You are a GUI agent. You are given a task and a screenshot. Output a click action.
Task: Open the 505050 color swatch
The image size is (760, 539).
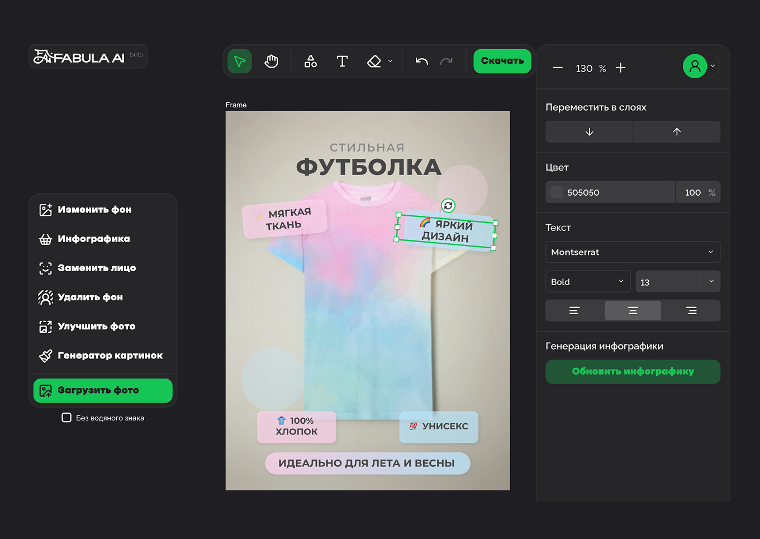click(557, 192)
